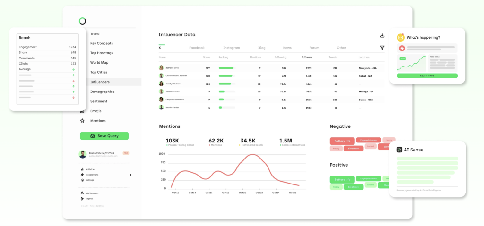Click the Logout icon

pyautogui.click(x=82, y=199)
